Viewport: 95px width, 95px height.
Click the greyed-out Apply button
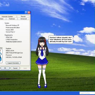coord(25,68)
